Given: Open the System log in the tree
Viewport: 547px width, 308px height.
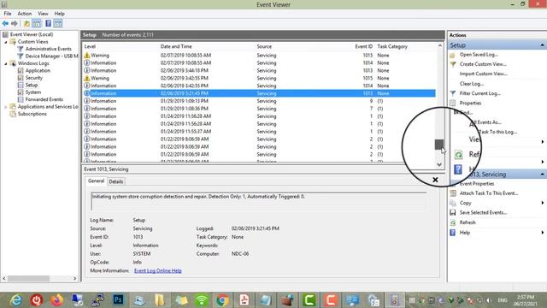Looking at the screenshot, I should pos(33,92).
